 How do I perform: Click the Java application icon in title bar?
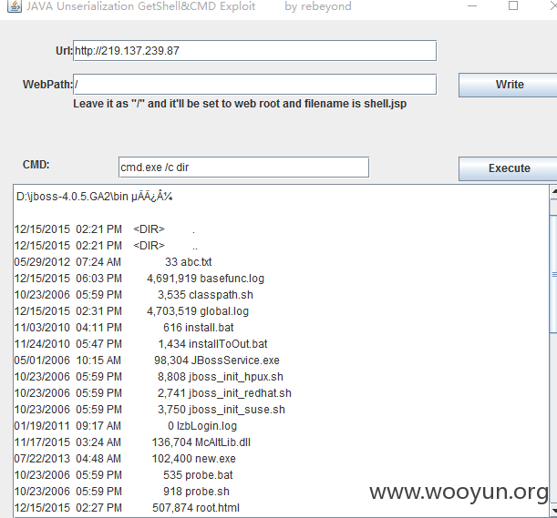click(x=15, y=6)
